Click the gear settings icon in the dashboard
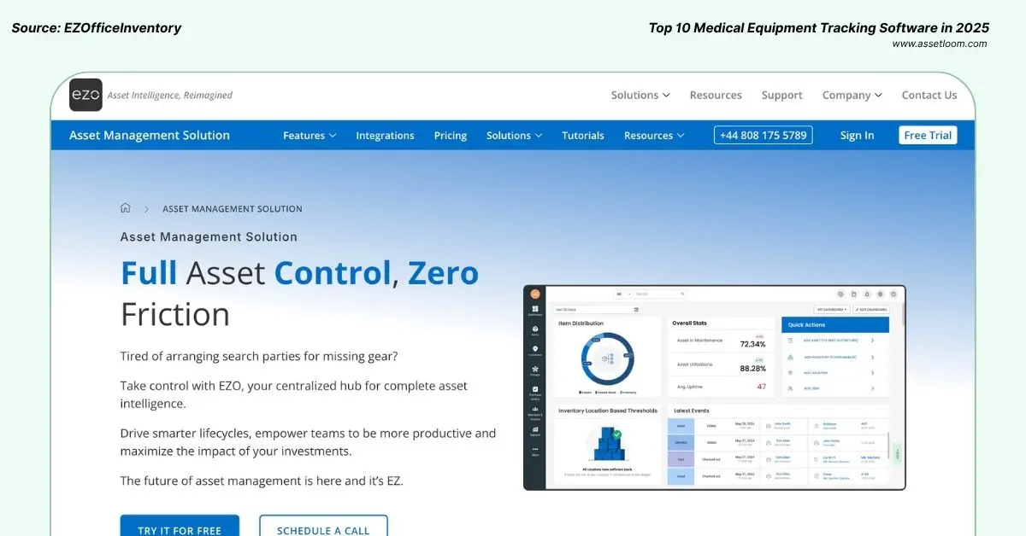The image size is (1026, 536). 880,294
